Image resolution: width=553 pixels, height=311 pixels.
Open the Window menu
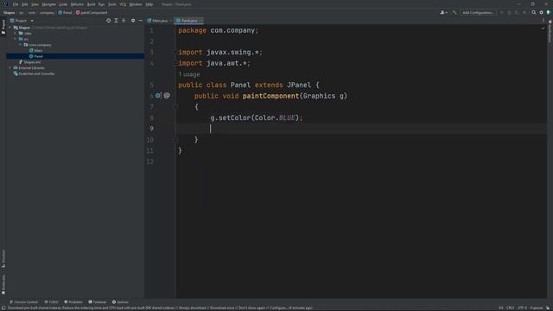coord(136,4)
